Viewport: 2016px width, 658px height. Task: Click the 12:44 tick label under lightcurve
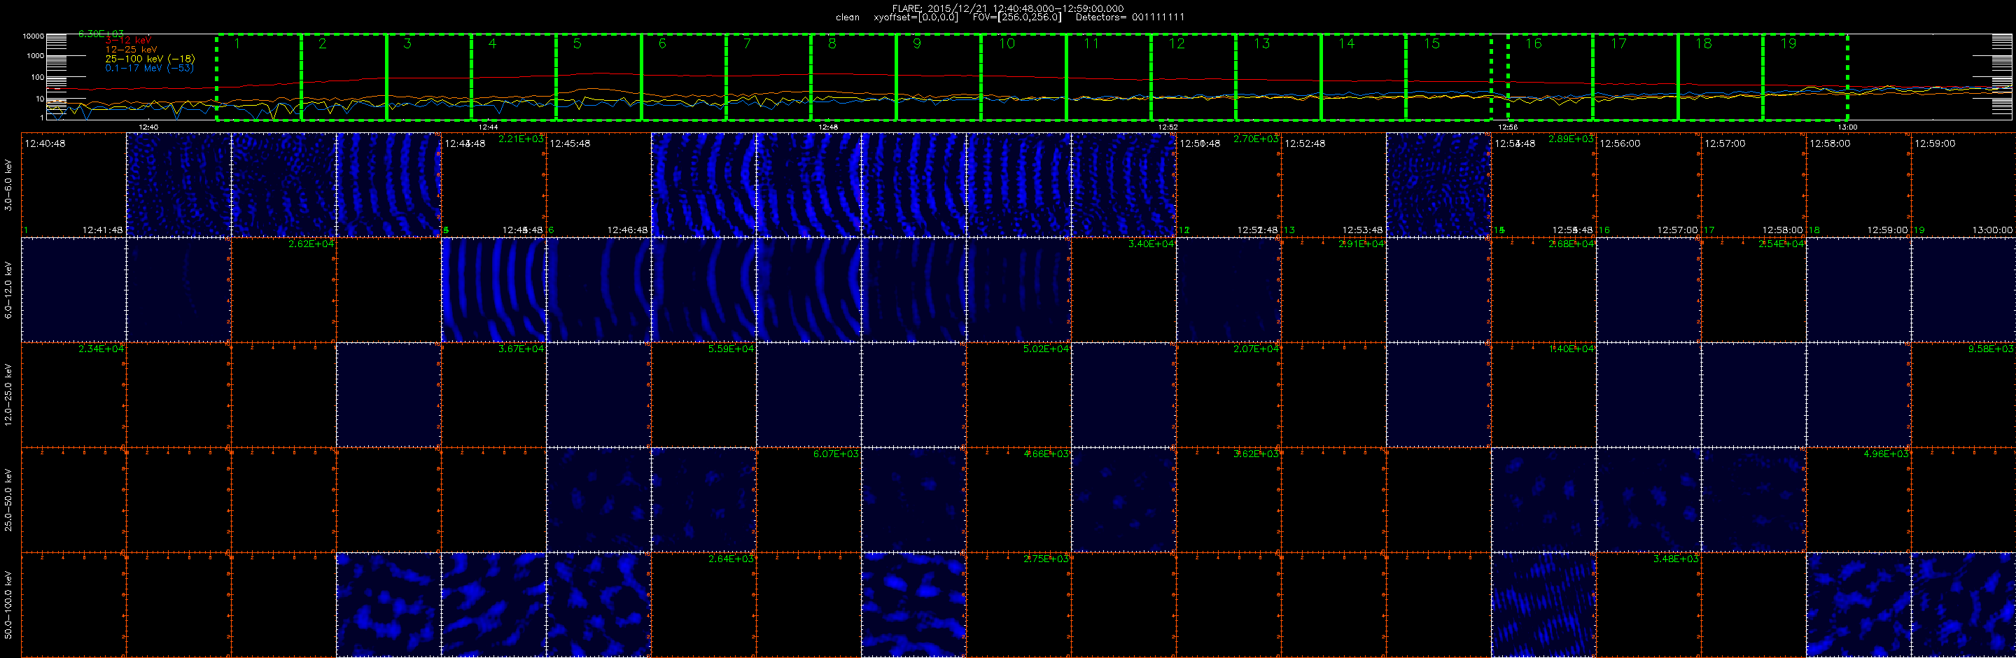(489, 127)
